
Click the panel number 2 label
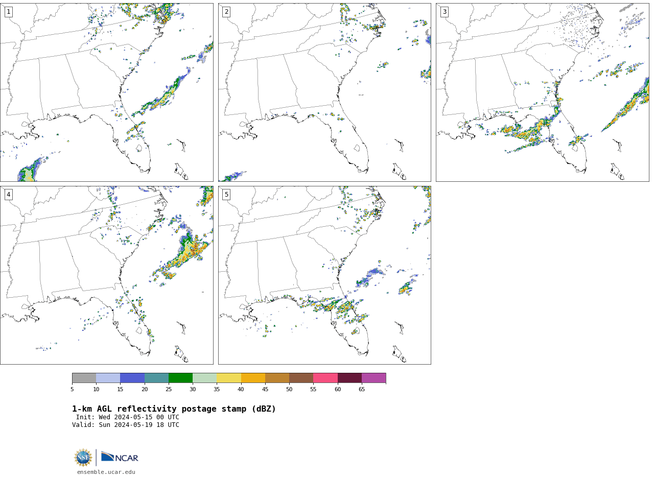(226, 12)
